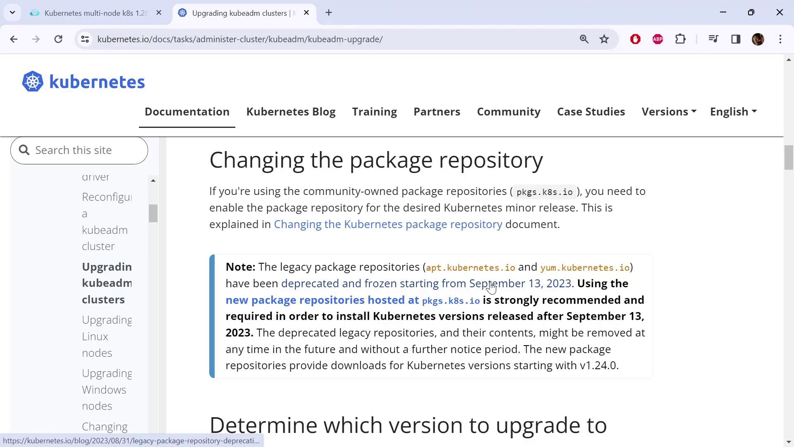Click the ABP Adblock Plus extension icon
This screenshot has height=447, width=794.
pos(658,39)
